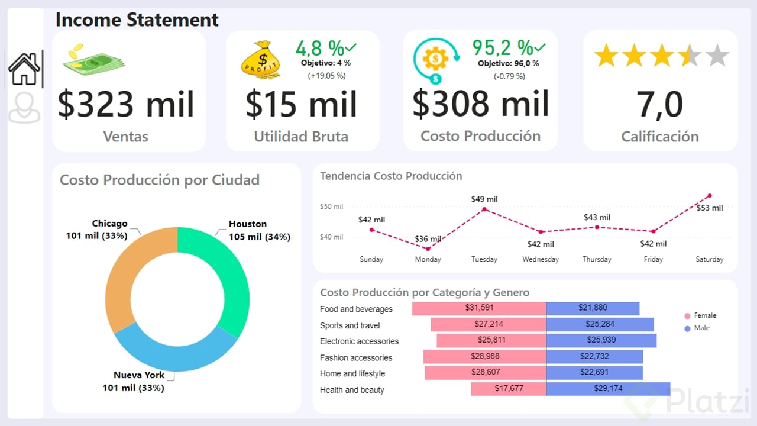This screenshot has height=426, width=757.
Task: Select the PROFIT money bag icon
Action: point(261,59)
